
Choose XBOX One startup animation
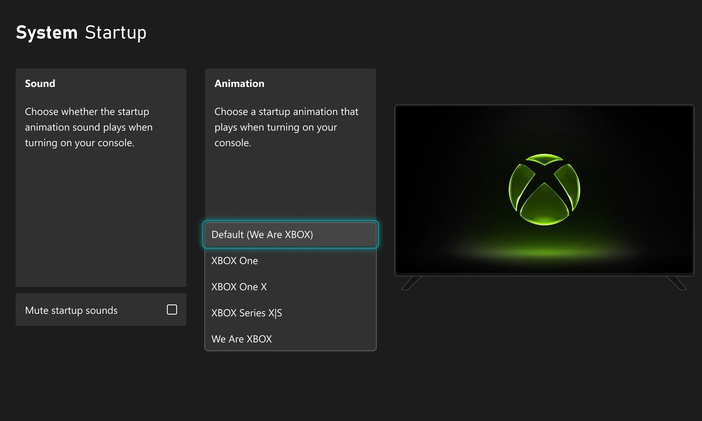tap(291, 261)
